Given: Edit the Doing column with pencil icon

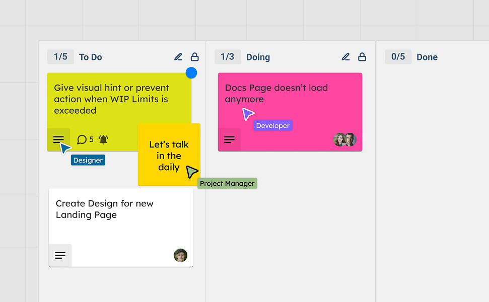Looking at the screenshot, I should (345, 57).
